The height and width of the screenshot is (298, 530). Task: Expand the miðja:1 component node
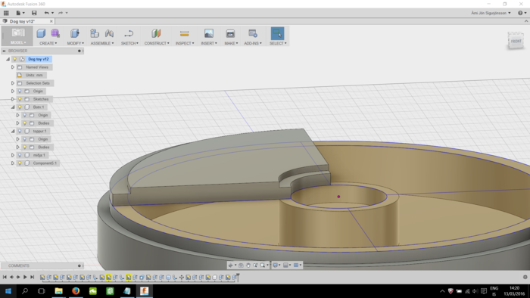(x=13, y=155)
